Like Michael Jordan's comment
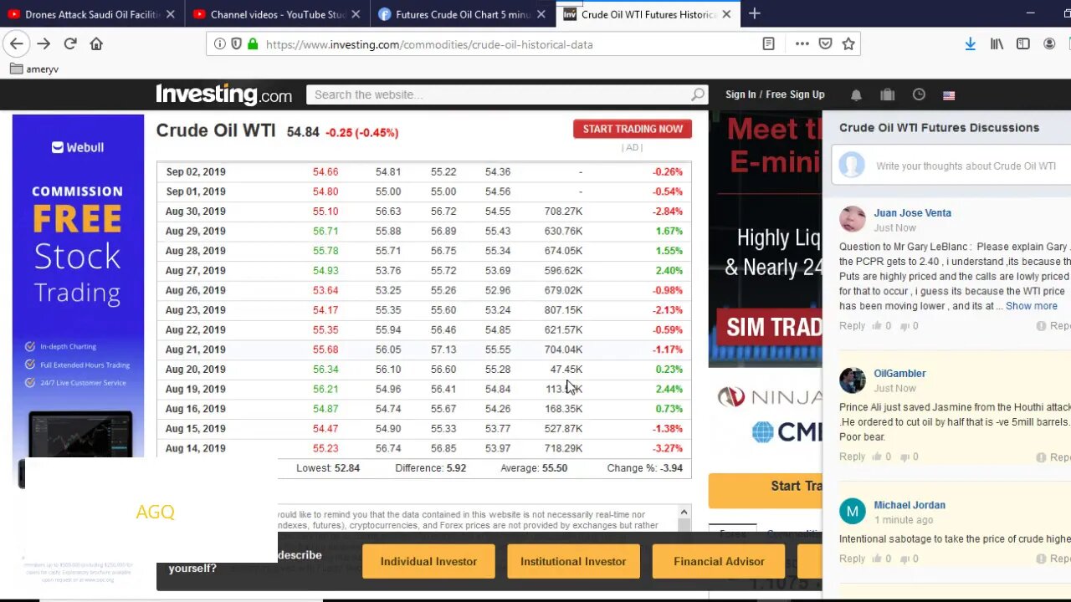Screen dimensions: 1071x602 (x=877, y=559)
